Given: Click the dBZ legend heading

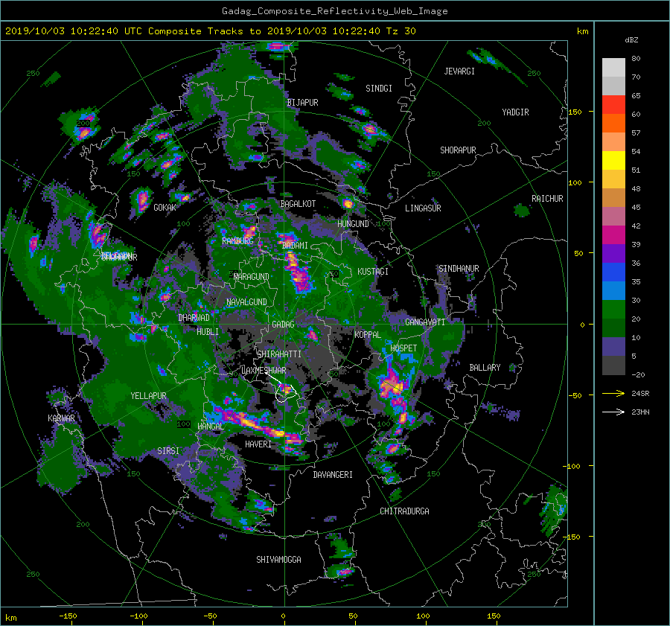Looking at the screenshot, I should click(631, 40).
